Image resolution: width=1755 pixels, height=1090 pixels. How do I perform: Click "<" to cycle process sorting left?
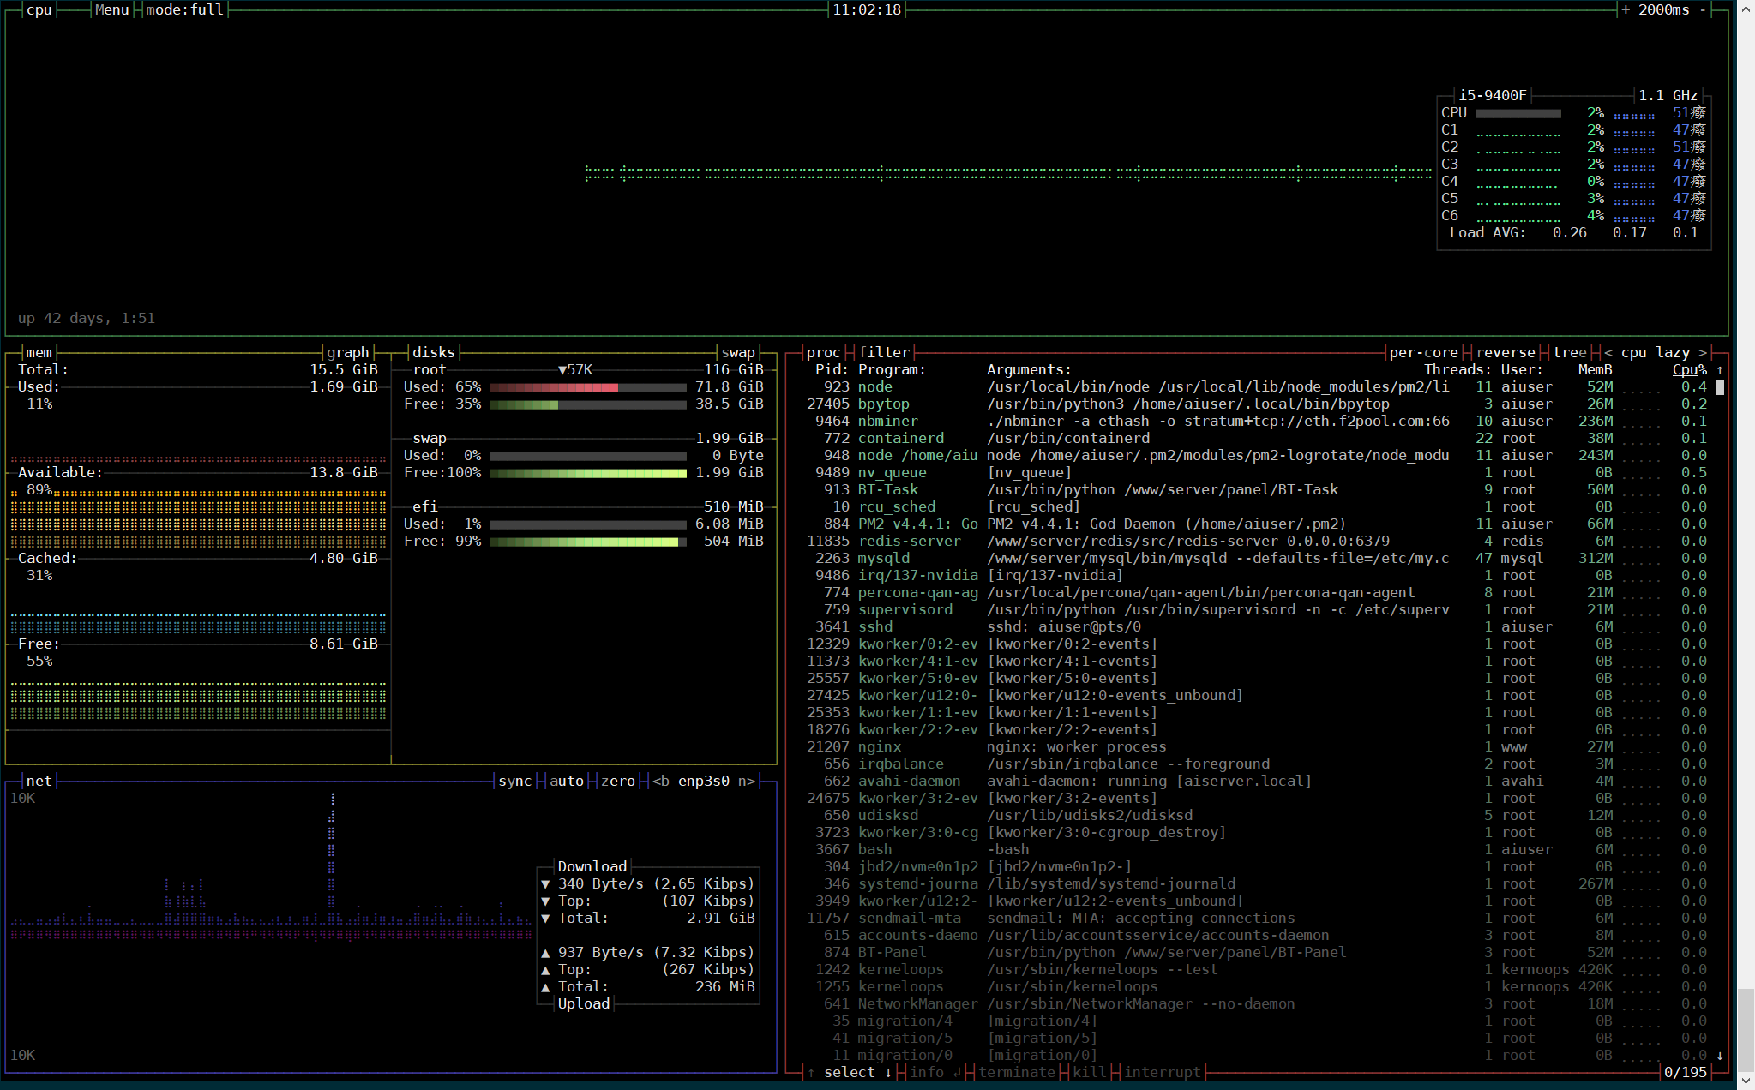point(1608,352)
